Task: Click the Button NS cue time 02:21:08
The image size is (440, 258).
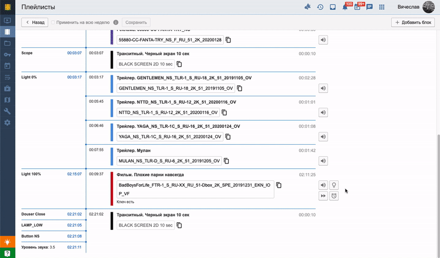Action: tap(74, 236)
